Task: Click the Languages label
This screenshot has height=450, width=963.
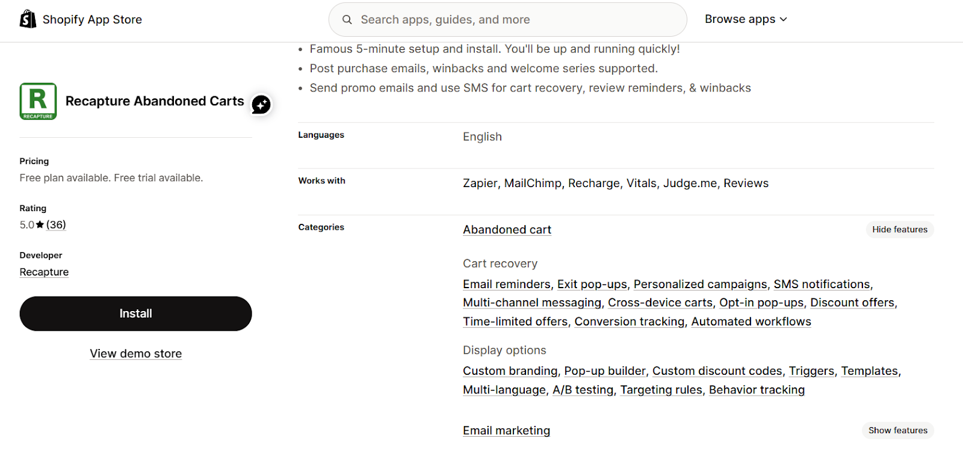Action: coord(321,135)
